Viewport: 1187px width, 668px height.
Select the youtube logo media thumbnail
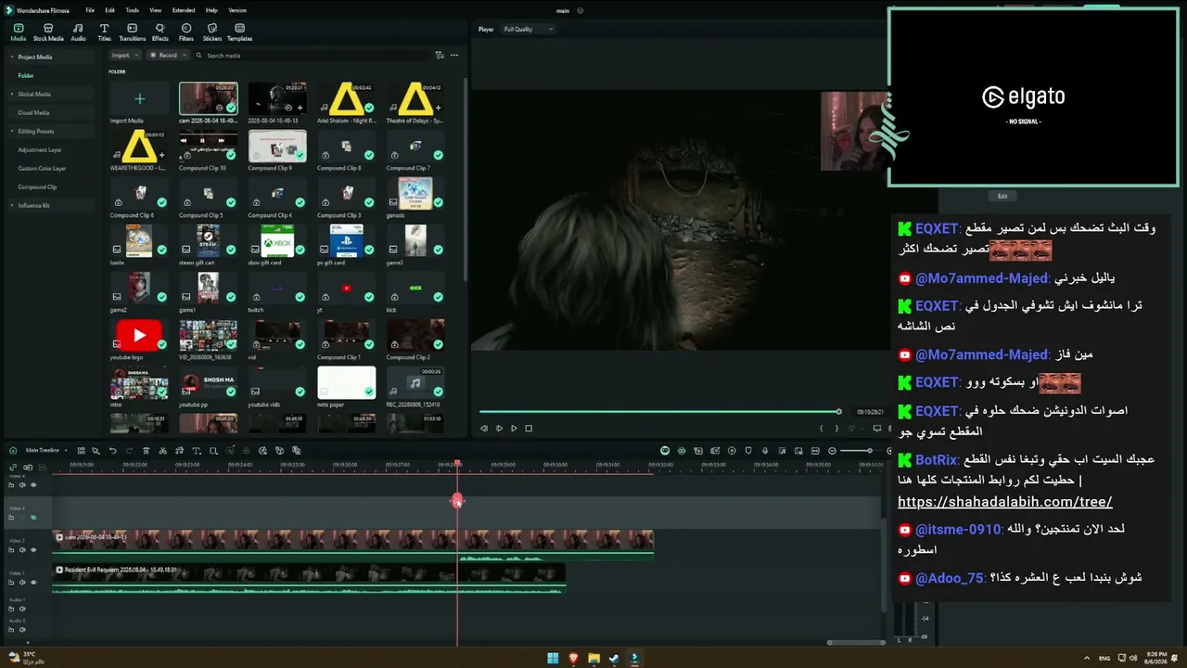tap(139, 335)
